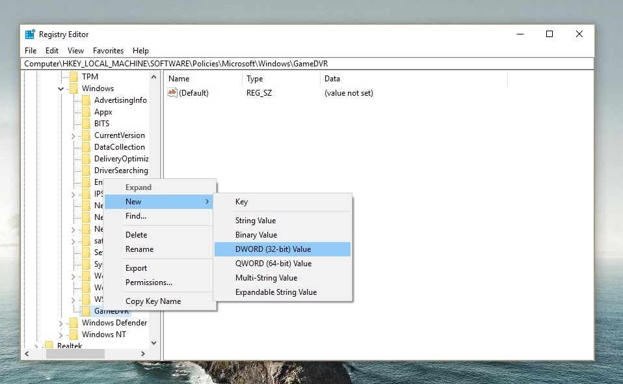
Task: Expand the Windows Defender tree node
Action: (x=60, y=323)
